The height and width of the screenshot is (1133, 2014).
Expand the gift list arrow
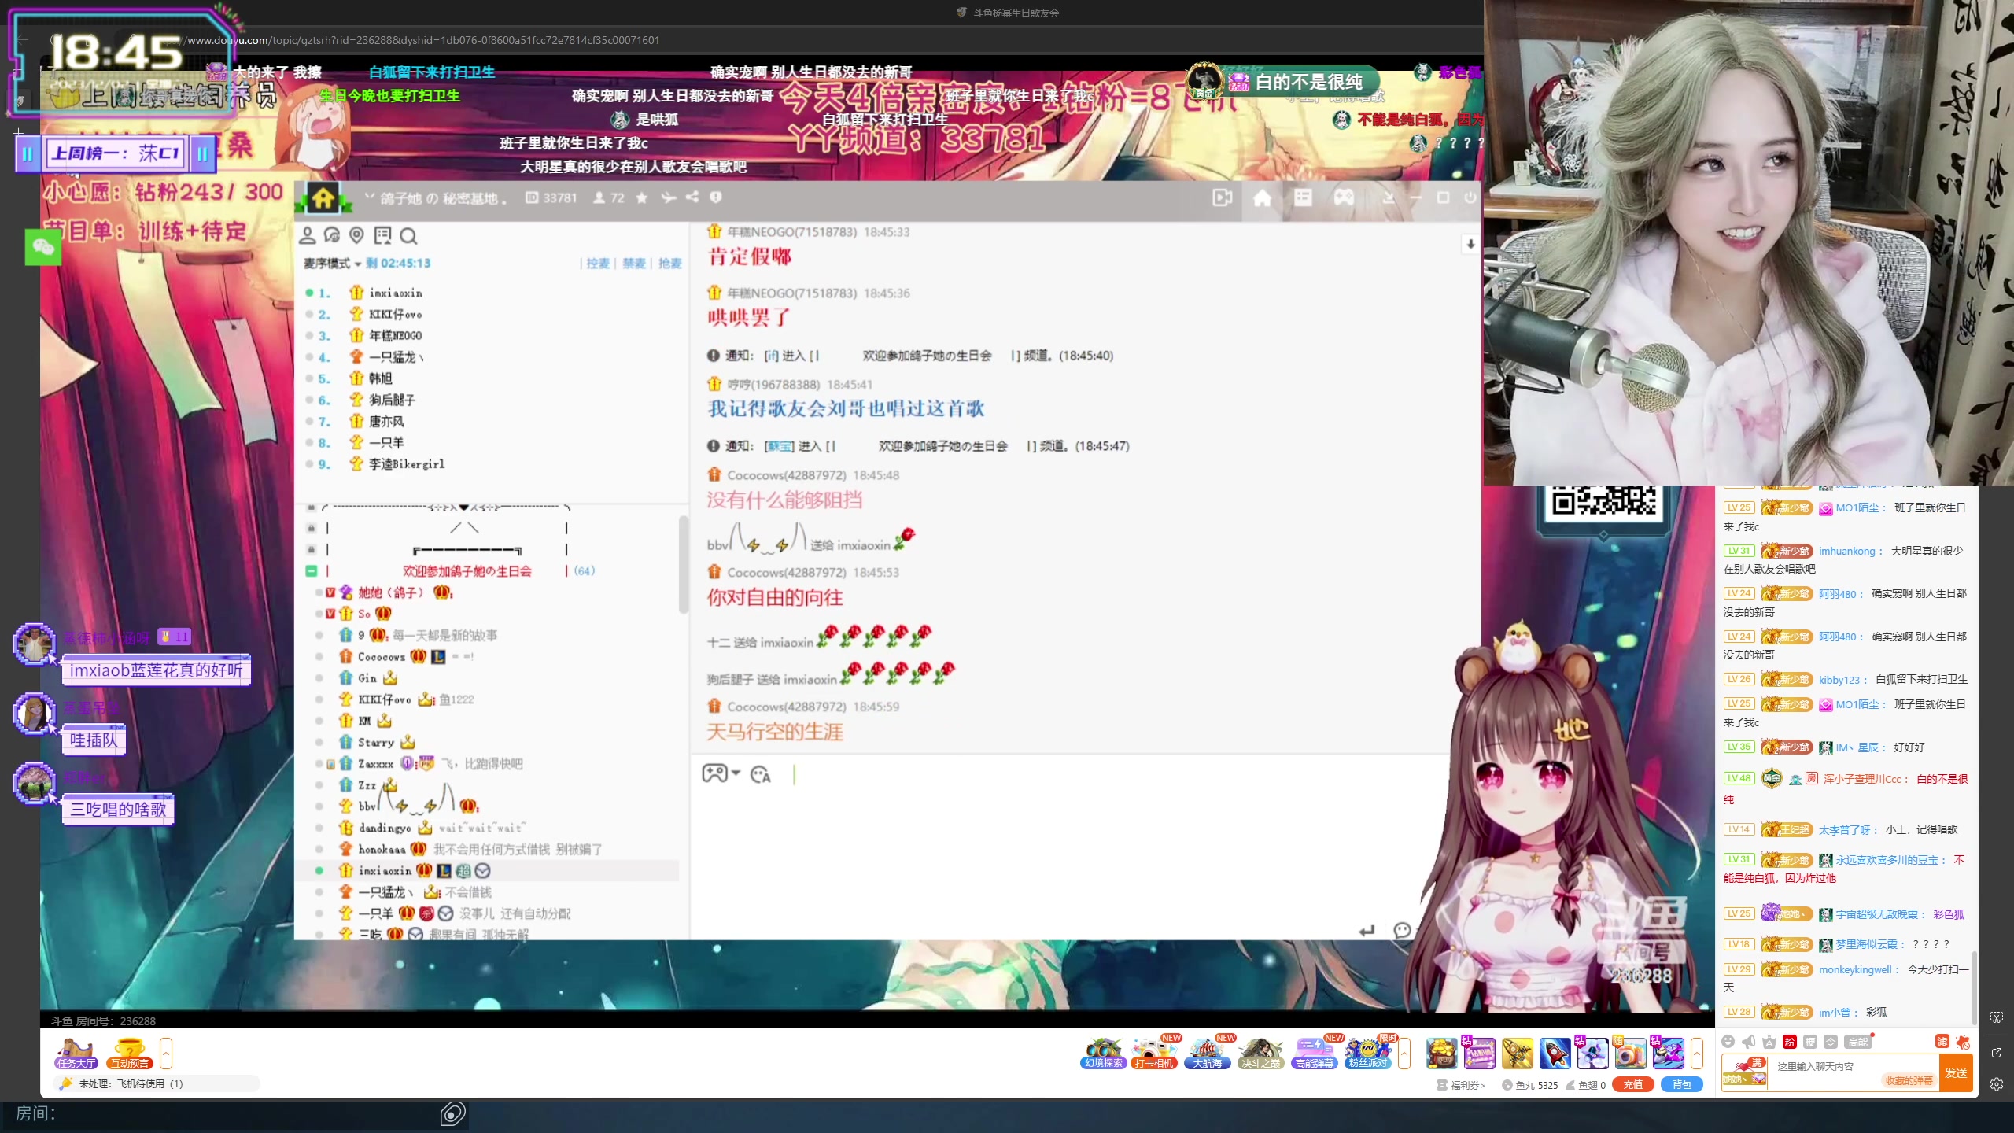pyautogui.click(x=1697, y=1053)
